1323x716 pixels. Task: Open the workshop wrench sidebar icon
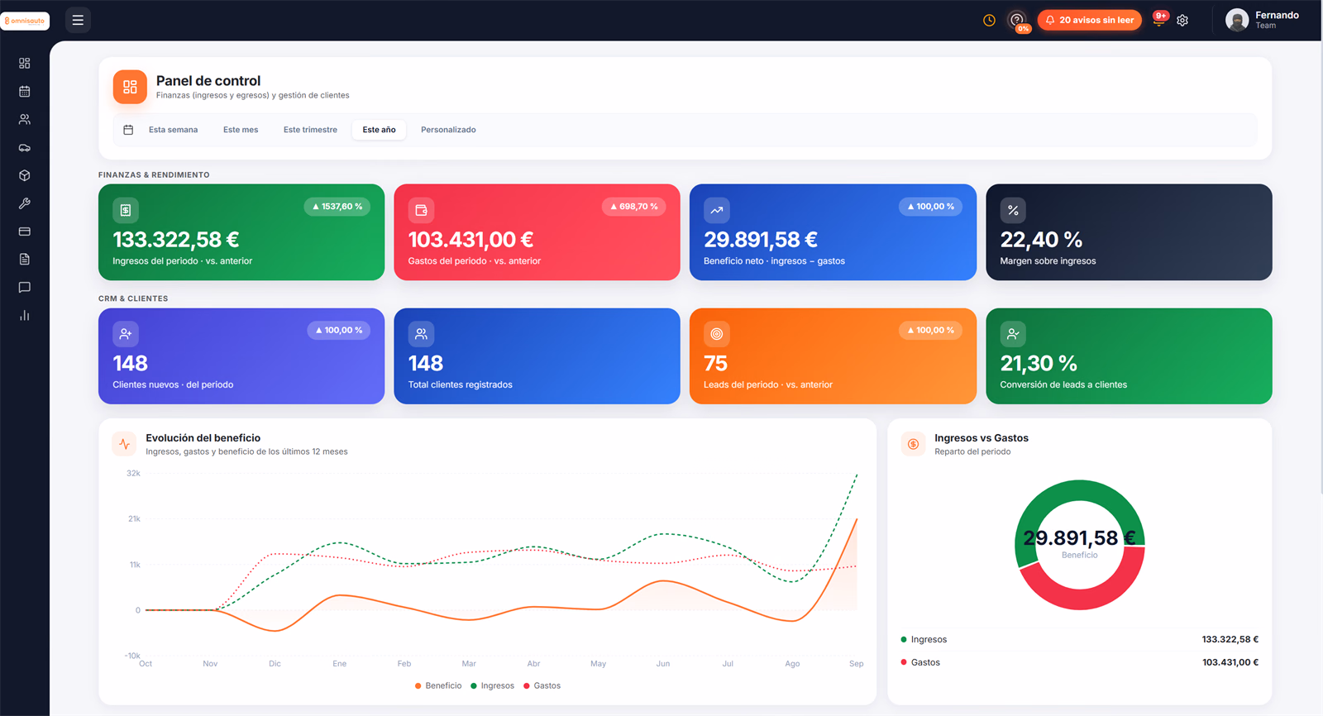[25, 203]
